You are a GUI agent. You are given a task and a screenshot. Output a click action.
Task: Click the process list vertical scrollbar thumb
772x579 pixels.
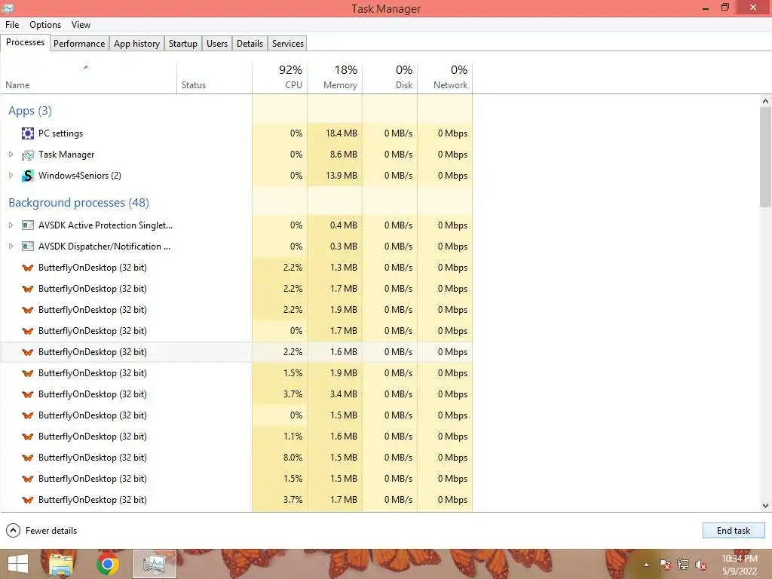coord(765,158)
